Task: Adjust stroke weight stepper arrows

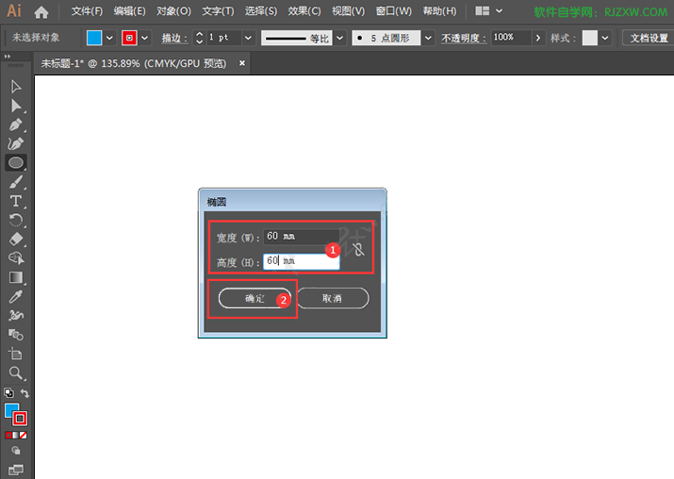Action: click(199, 38)
